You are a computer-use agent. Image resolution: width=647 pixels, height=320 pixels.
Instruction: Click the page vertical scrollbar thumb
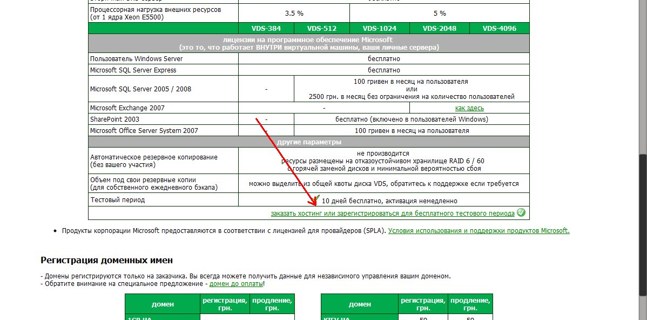click(x=643, y=225)
